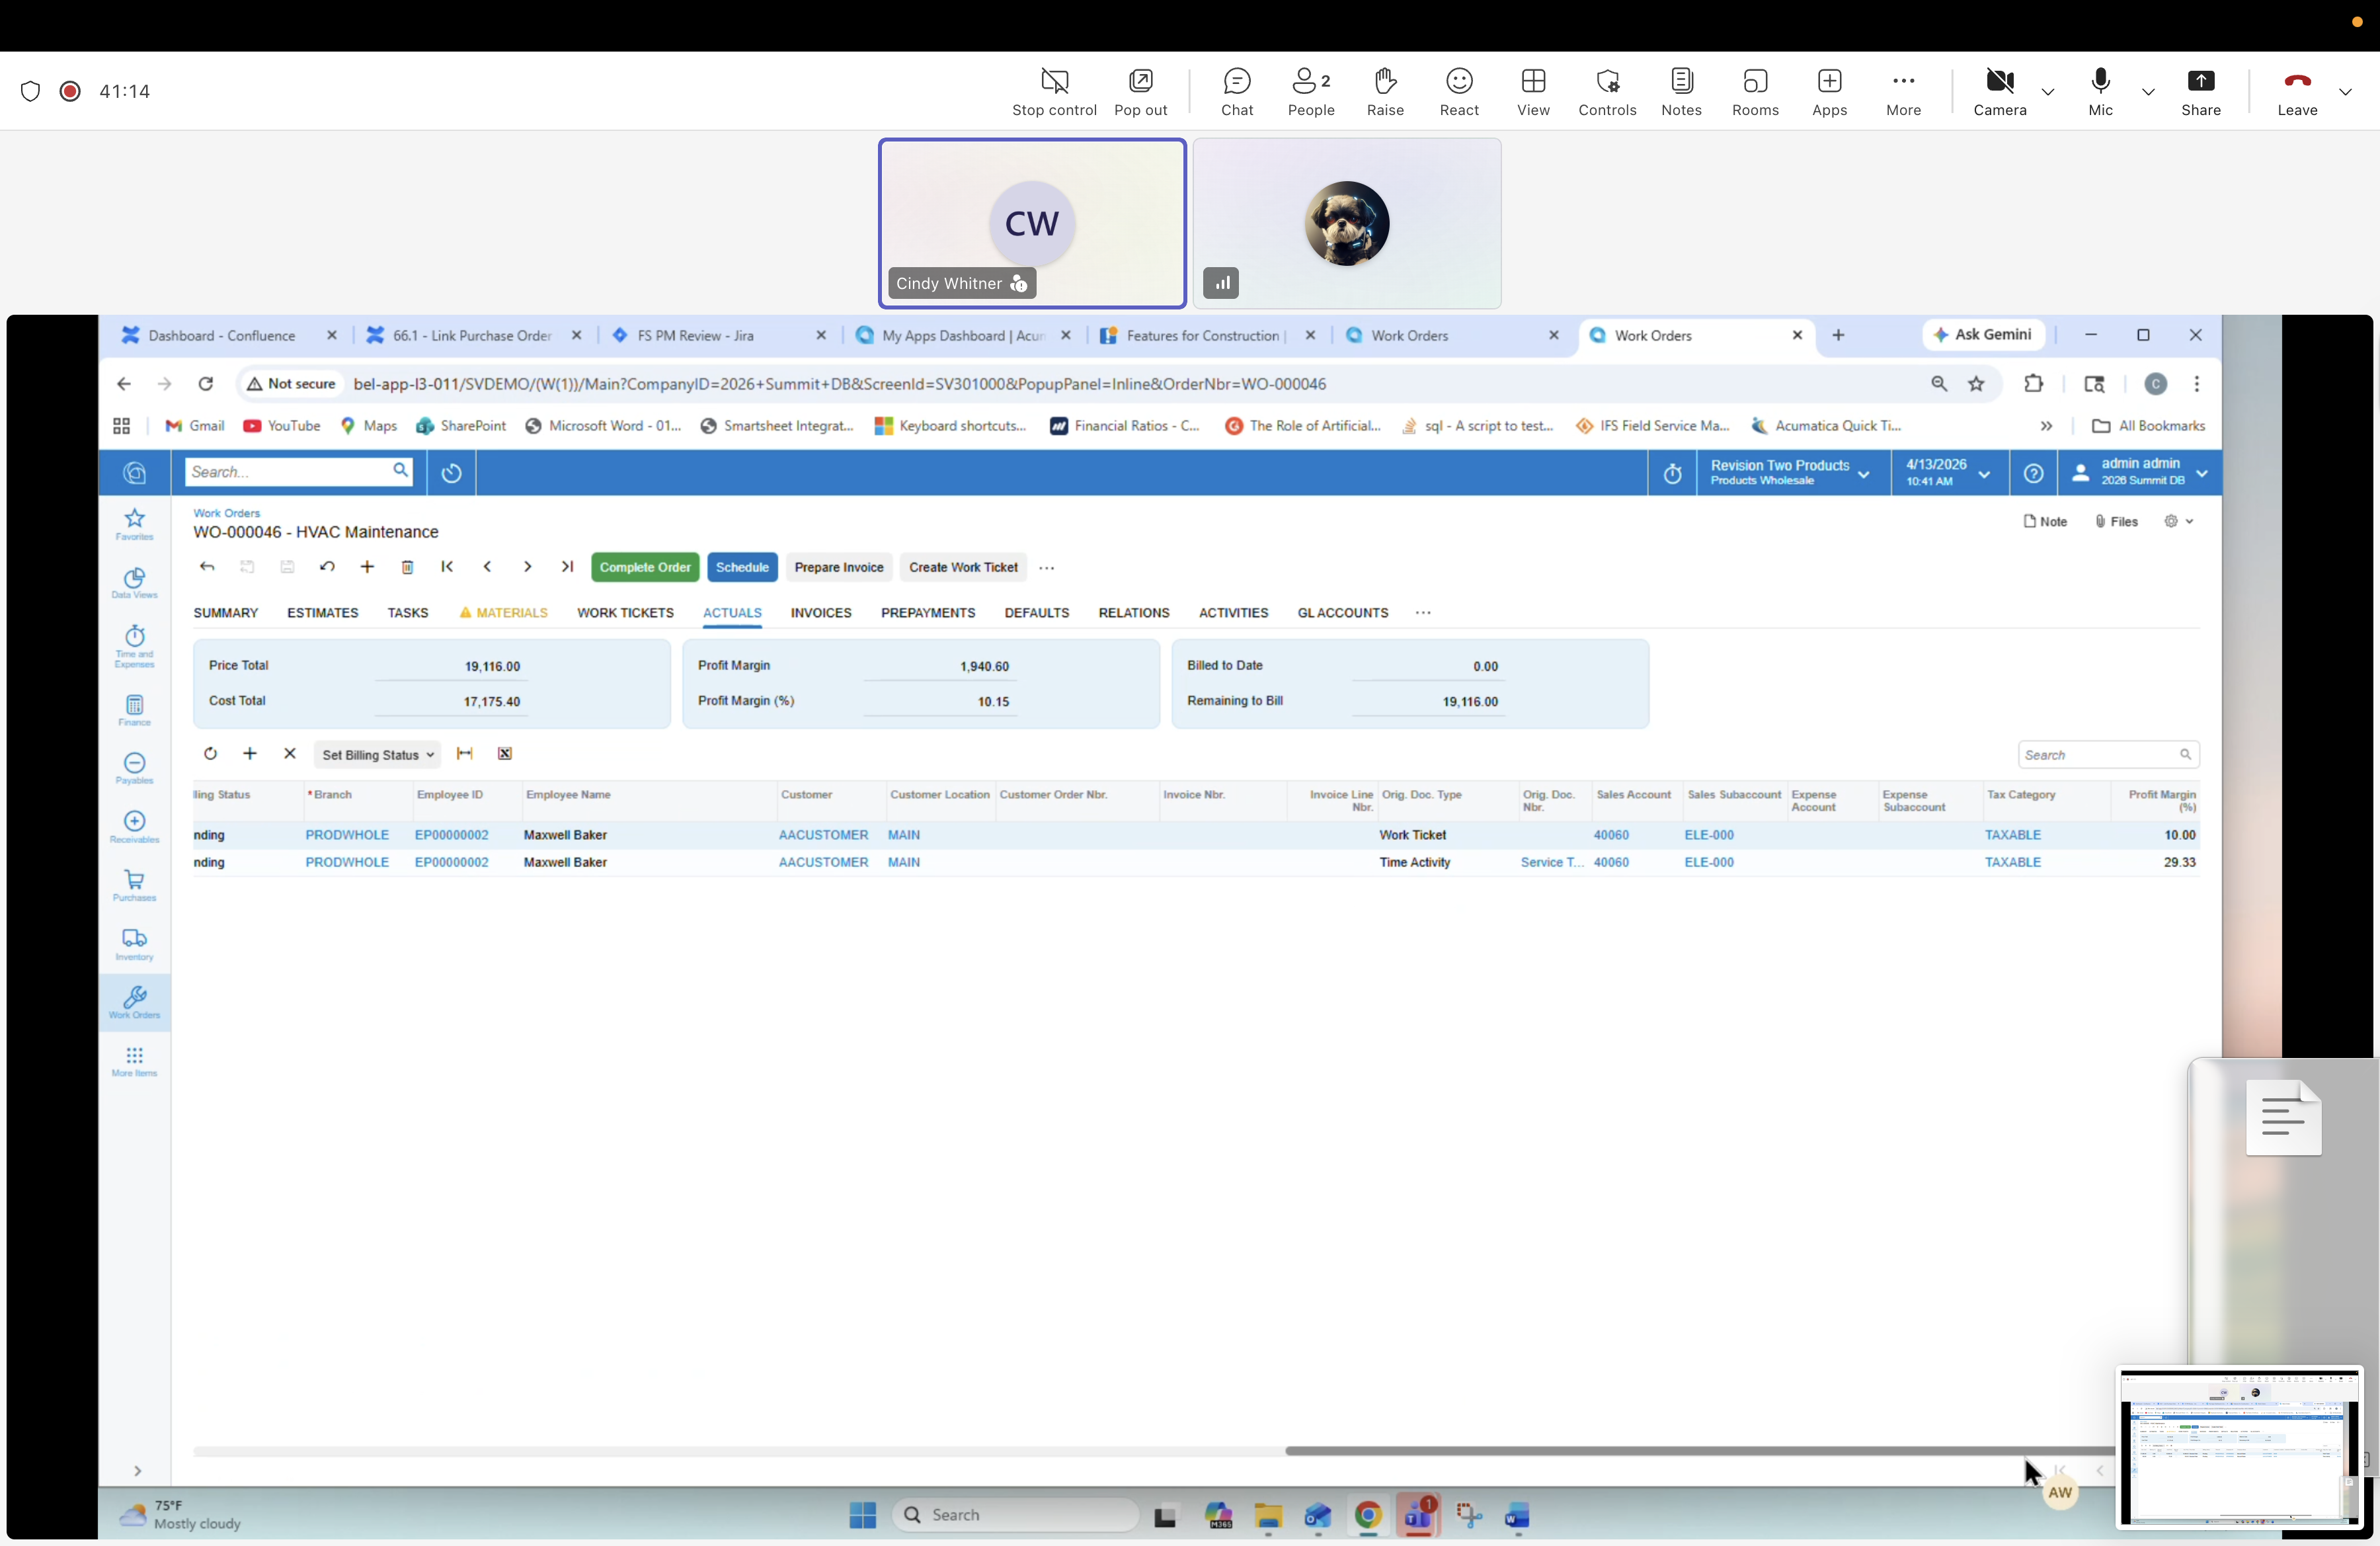Open the Set Billing Status dropdown

(377, 754)
